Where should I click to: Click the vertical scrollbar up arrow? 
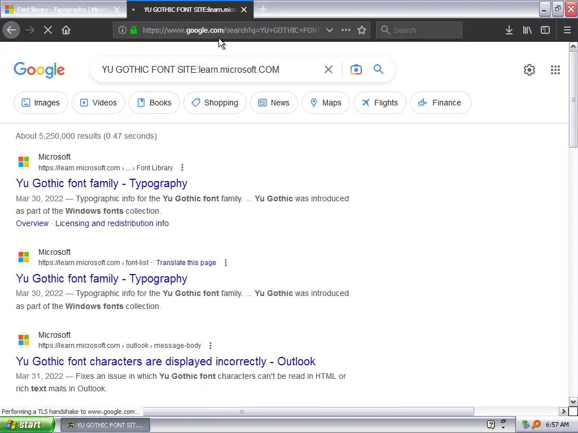pos(573,46)
